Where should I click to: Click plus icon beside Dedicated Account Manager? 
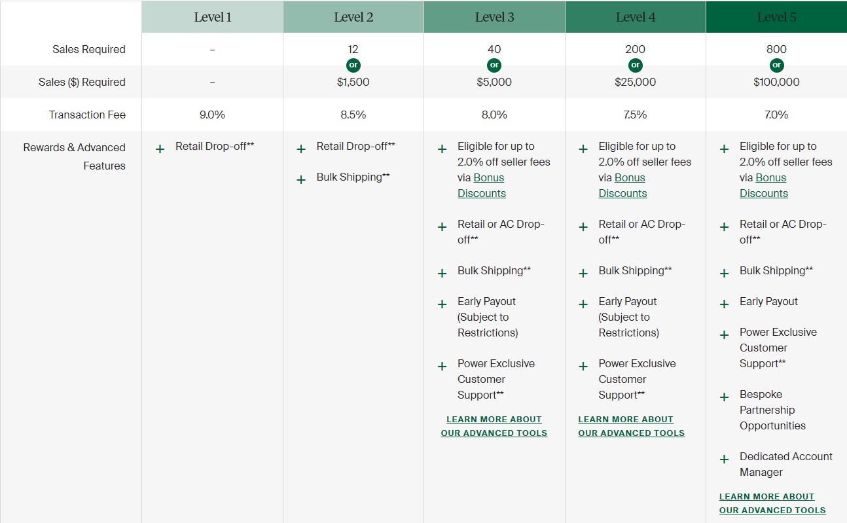[724, 460]
